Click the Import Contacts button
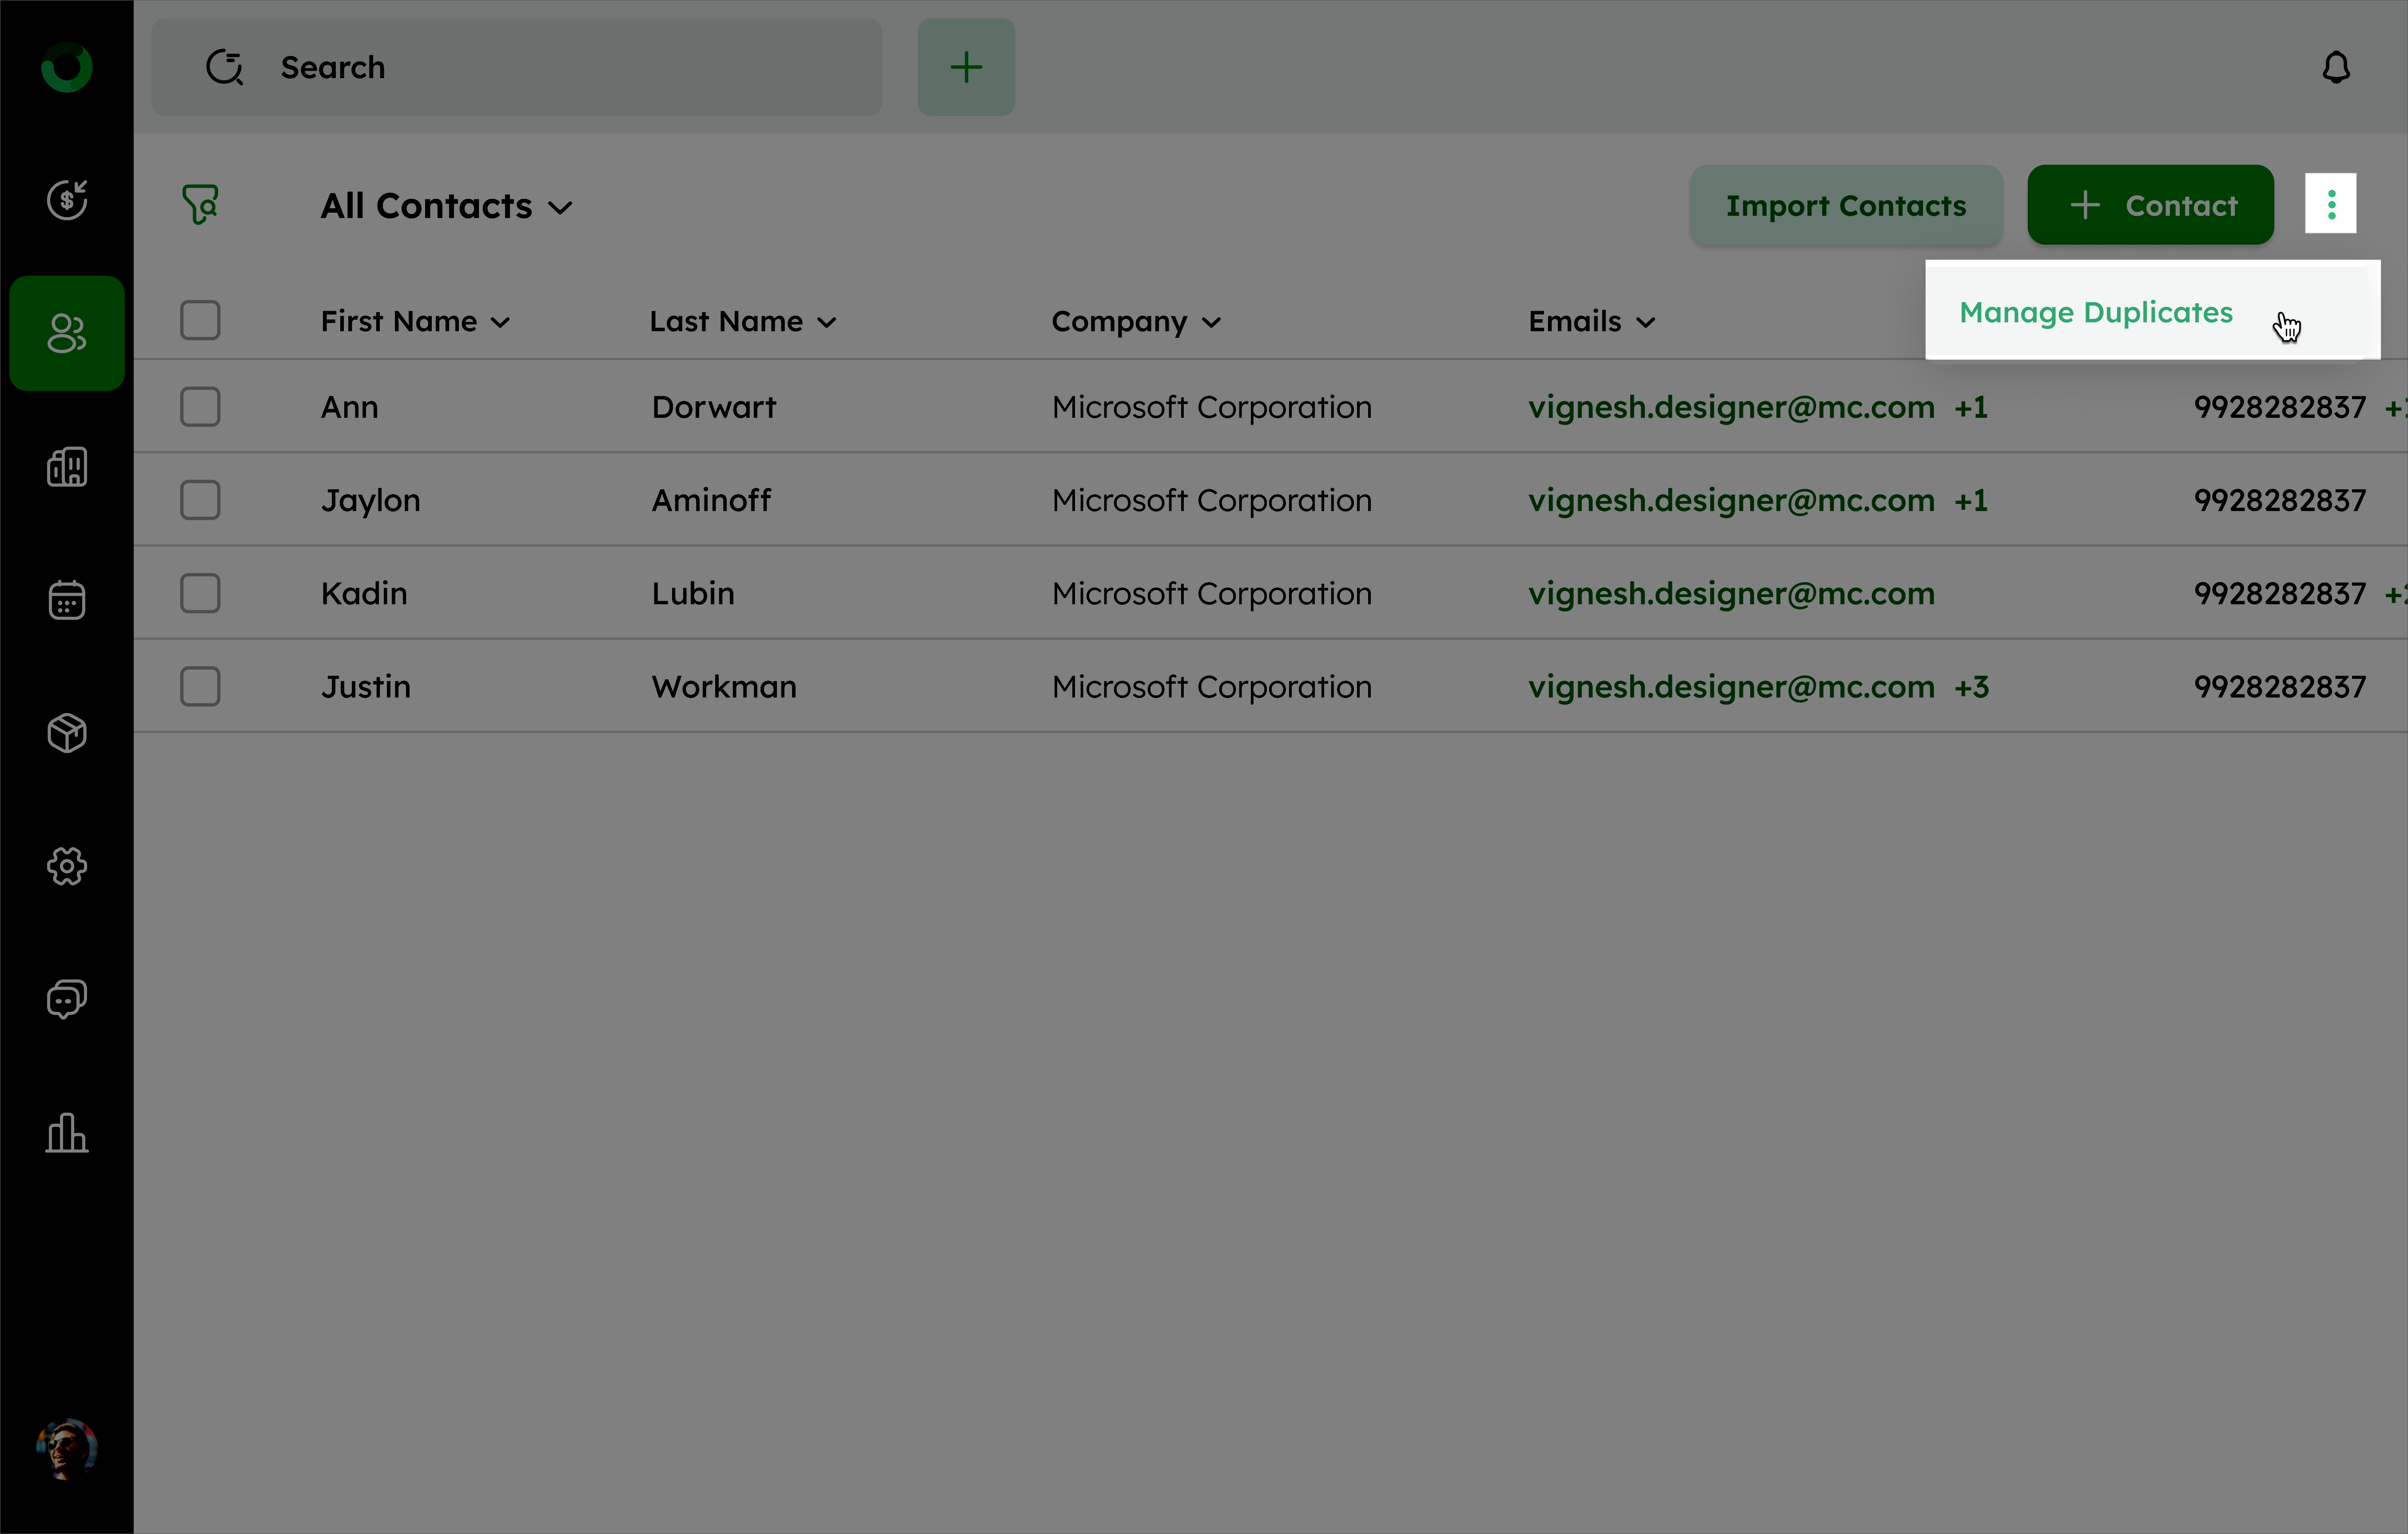 tap(1846, 205)
